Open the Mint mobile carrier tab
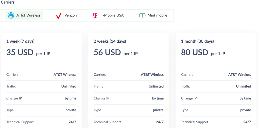 pyautogui.click(x=153, y=15)
